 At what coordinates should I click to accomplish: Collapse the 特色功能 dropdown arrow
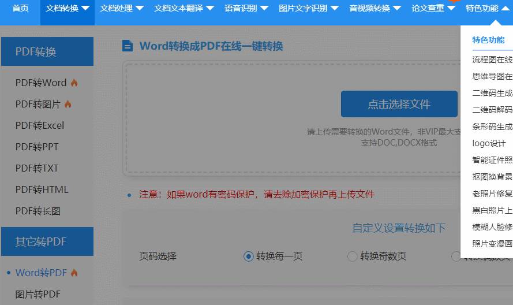tap(506, 8)
